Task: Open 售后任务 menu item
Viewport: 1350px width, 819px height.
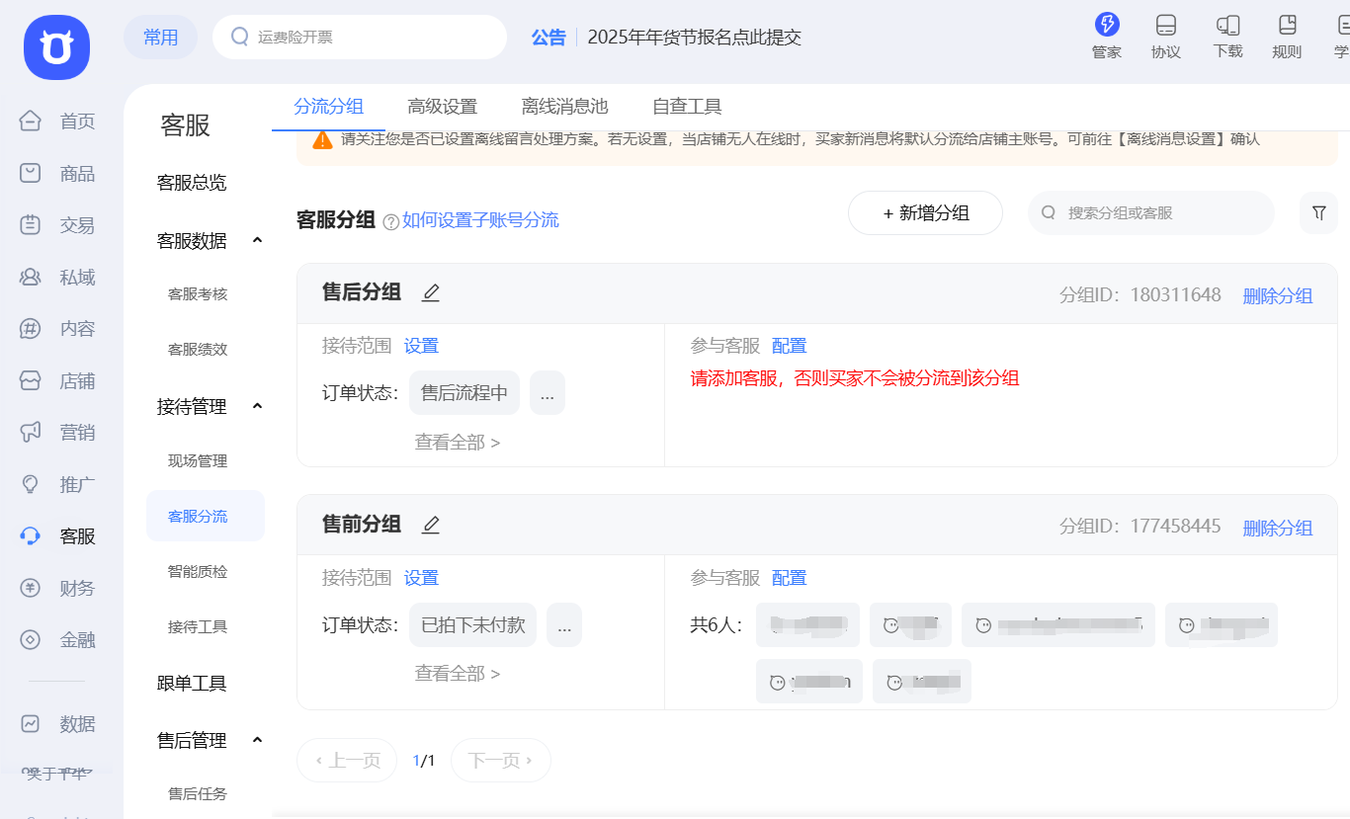Action: (198, 794)
